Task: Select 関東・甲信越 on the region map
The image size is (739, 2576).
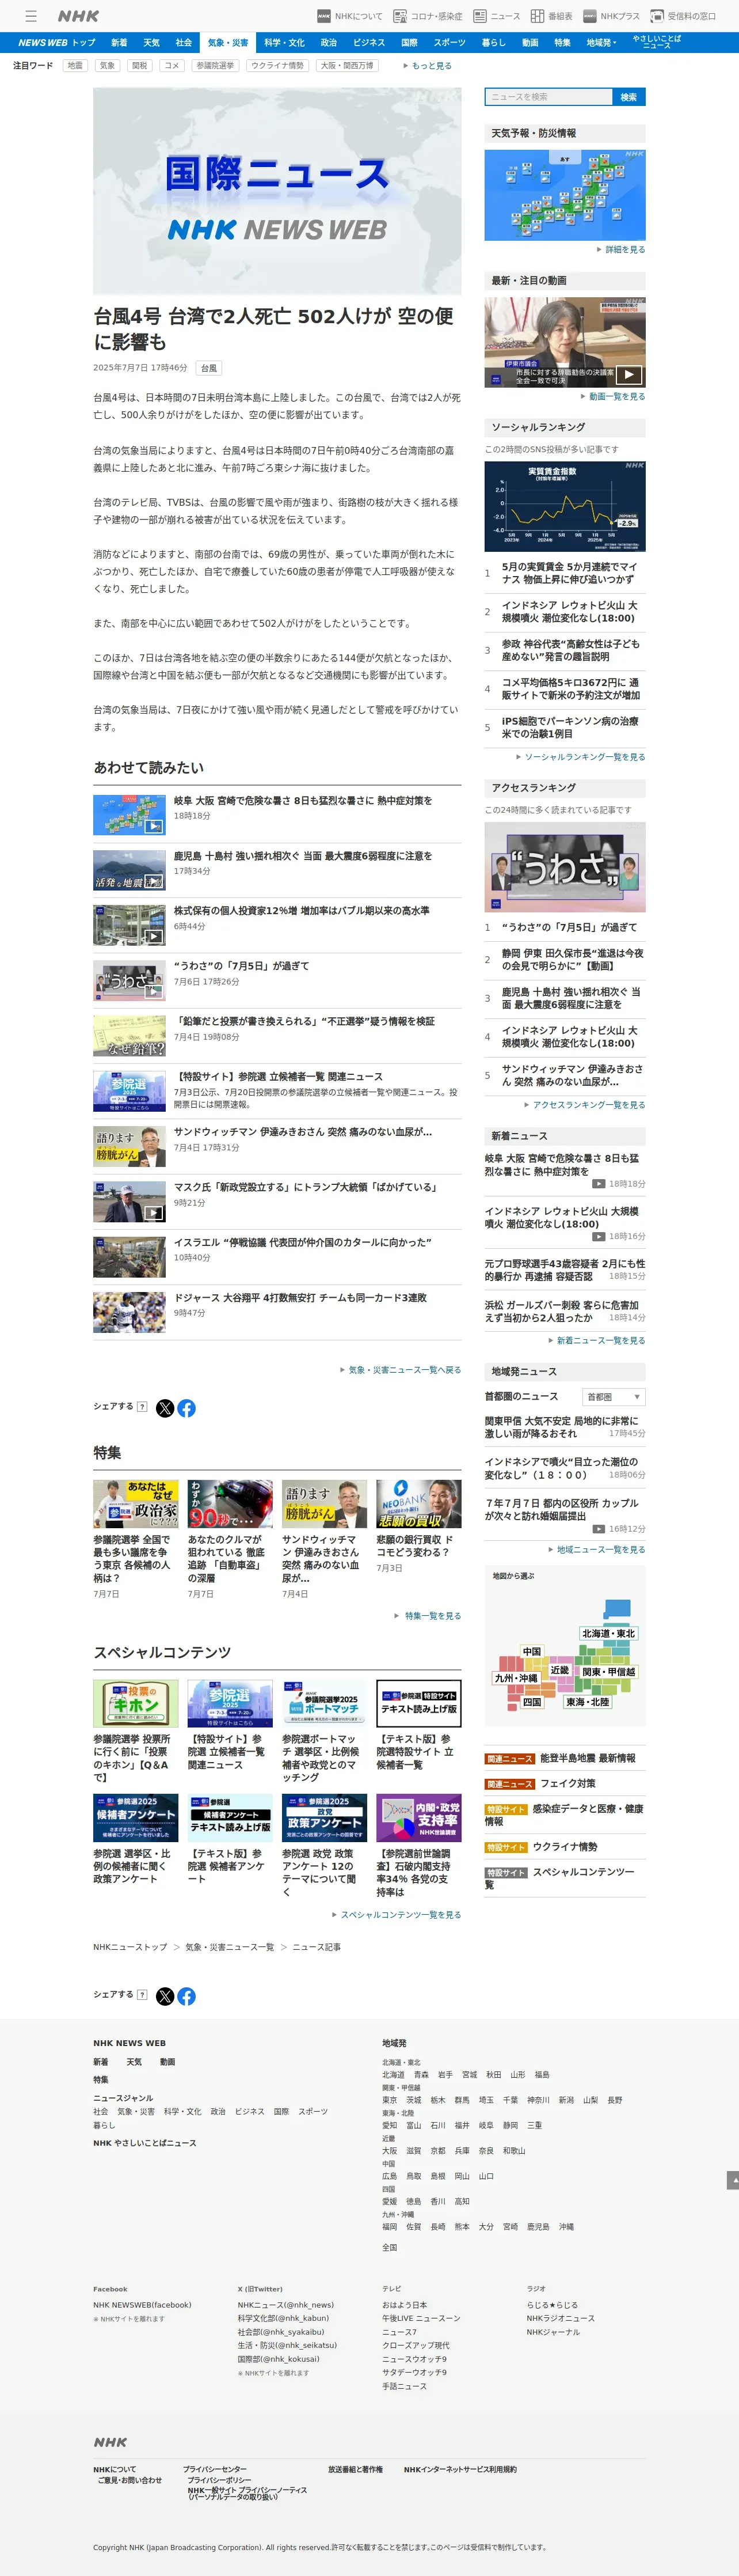Action: coord(608,1672)
